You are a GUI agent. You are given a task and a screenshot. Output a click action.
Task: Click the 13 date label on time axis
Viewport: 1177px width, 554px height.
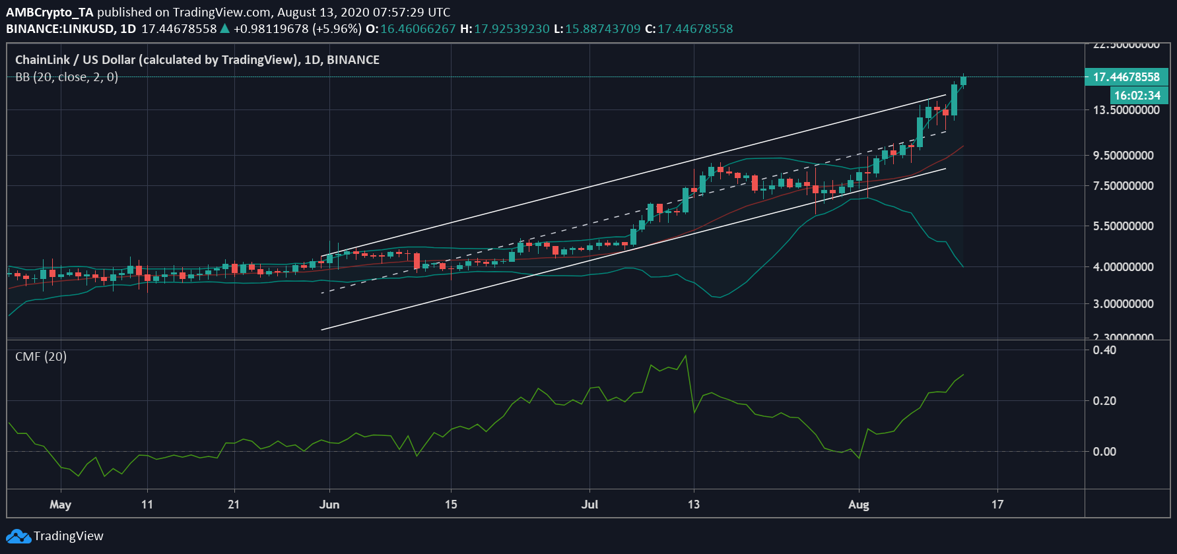pyautogui.click(x=693, y=505)
